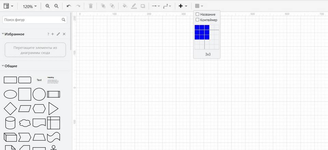Enable the Контейнер checkbox

pos(197,20)
